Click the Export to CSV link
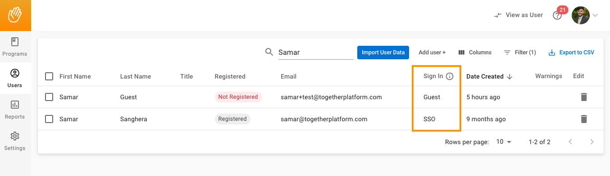 [x=571, y=53]
